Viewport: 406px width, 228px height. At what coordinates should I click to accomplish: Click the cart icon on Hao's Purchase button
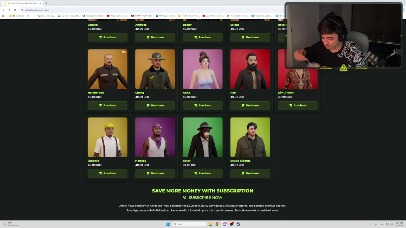(243, 105)
